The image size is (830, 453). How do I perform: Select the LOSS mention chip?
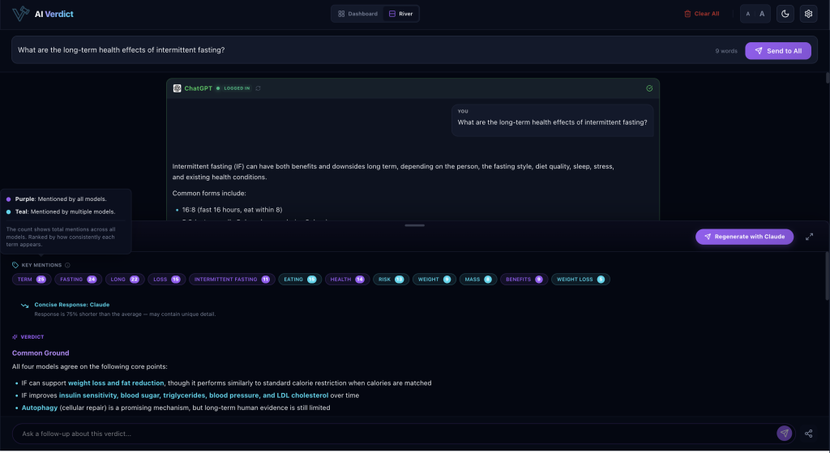click(x=166, y=280)
